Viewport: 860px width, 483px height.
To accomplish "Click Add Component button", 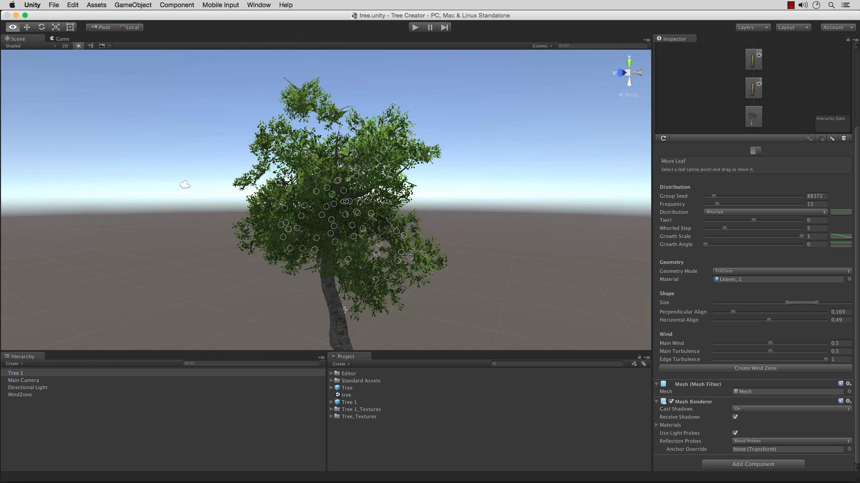I will pos(755,464).
